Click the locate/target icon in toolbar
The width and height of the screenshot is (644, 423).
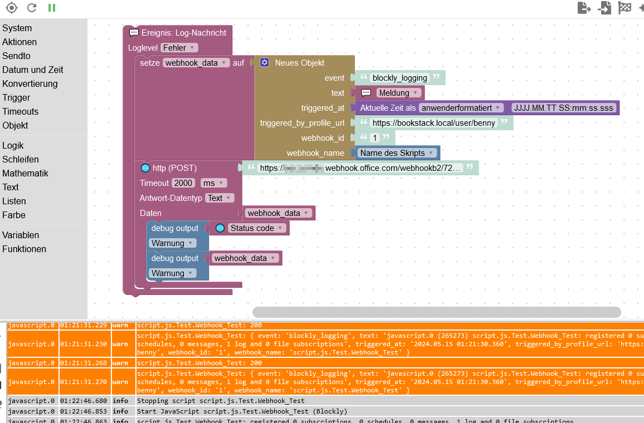(x=12, y=7)
